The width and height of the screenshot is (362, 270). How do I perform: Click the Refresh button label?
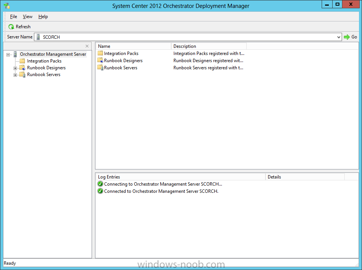pos(23,27)
